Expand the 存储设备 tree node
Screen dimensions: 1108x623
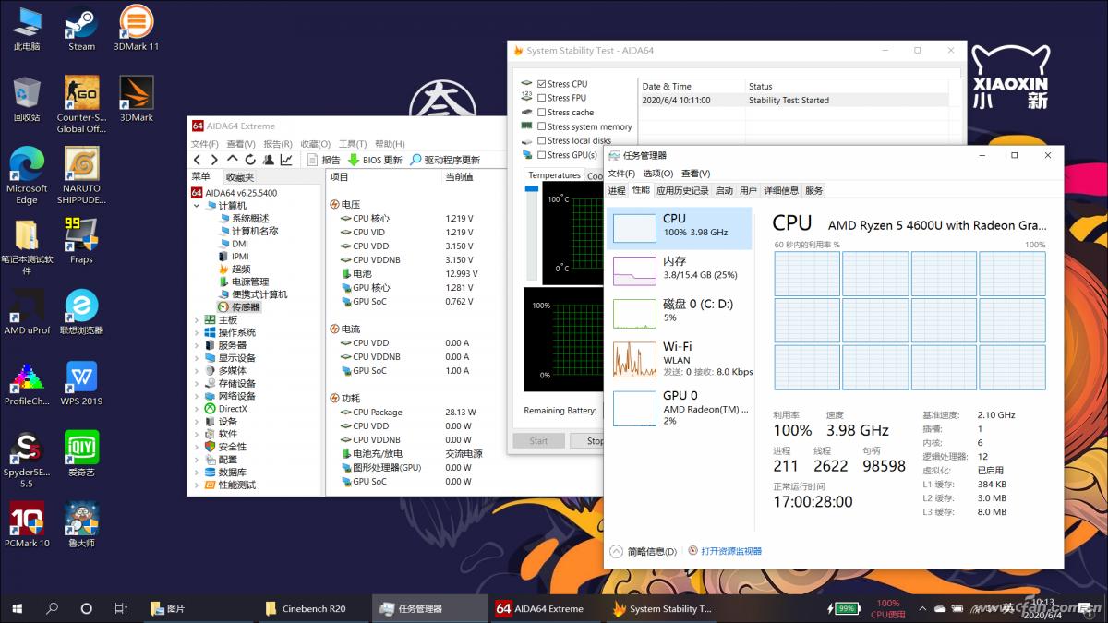pyautogui.click(x=197, y=383)
